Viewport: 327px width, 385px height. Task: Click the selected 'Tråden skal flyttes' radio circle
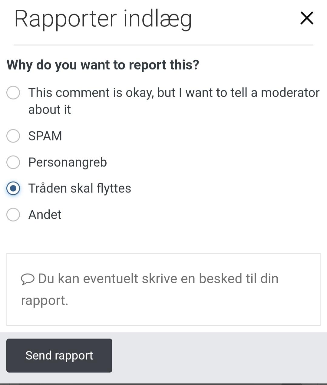13,188
